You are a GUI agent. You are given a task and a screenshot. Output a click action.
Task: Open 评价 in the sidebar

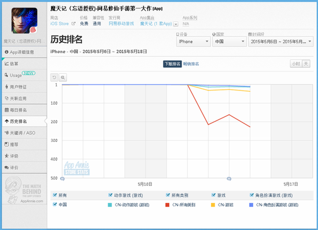(x=24, y=167)
